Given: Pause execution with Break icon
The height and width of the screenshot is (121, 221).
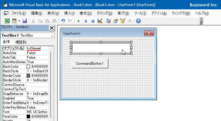Looking at the screenshot, I should (86, 21).
